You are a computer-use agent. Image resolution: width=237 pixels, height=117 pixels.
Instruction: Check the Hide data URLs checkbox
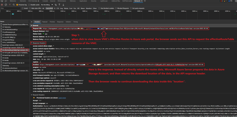point(30,8)
